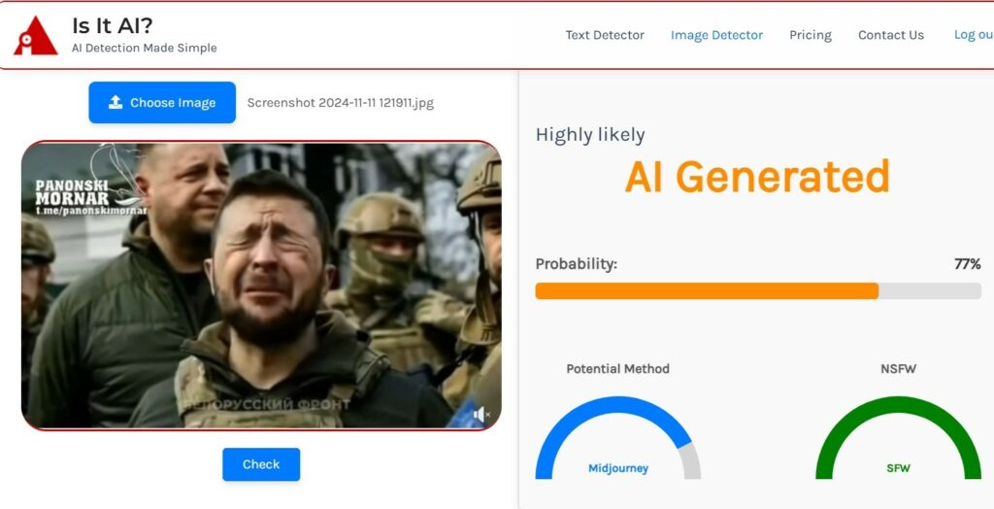Click the Choose Image button

(x=162, y=102)
